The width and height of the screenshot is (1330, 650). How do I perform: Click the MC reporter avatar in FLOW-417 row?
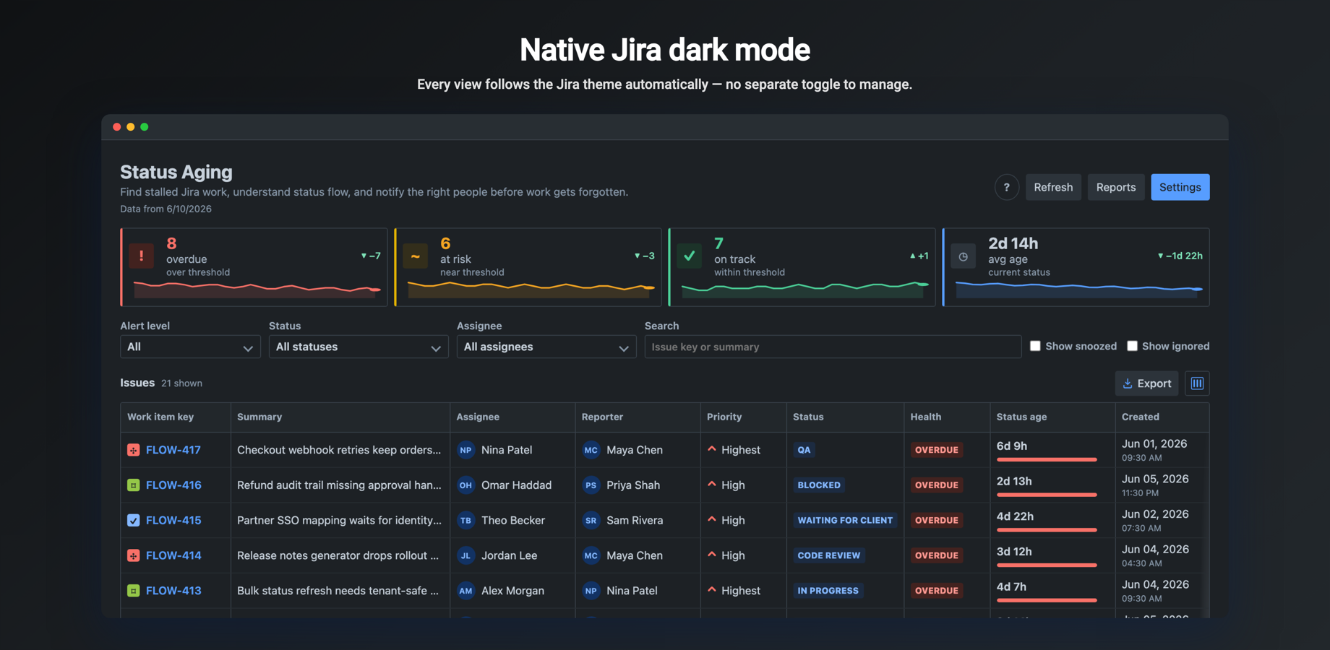(591, 450)
